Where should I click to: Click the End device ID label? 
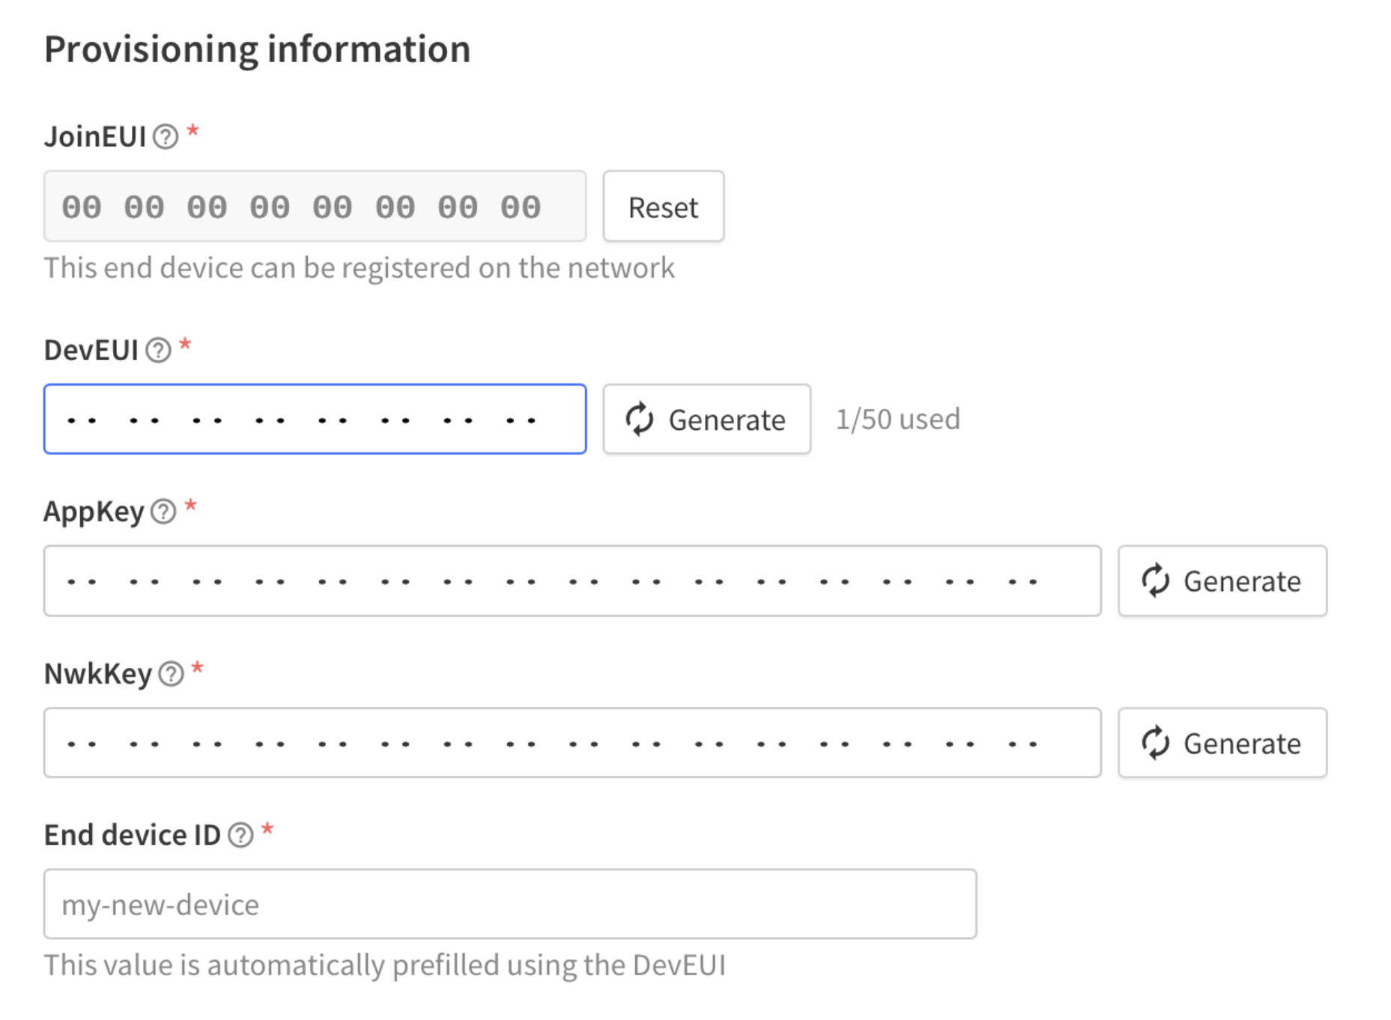click(x=133, y=835)
